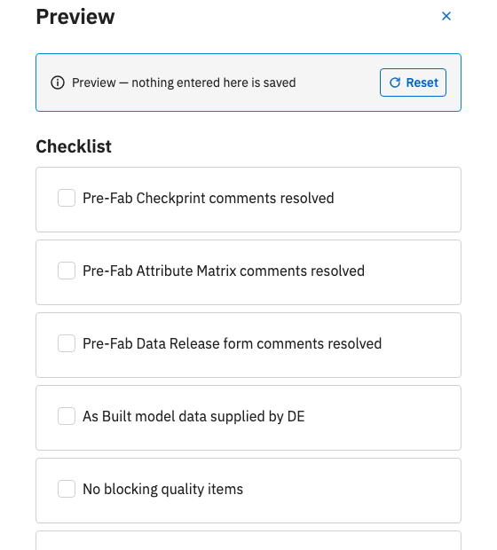The image size is (497, 550).
Task: Enable Pre-Fab Data Release form comments checkbox
Action: point(67,343)
